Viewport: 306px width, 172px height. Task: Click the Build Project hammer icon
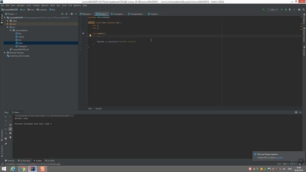[x=263, y=10]
